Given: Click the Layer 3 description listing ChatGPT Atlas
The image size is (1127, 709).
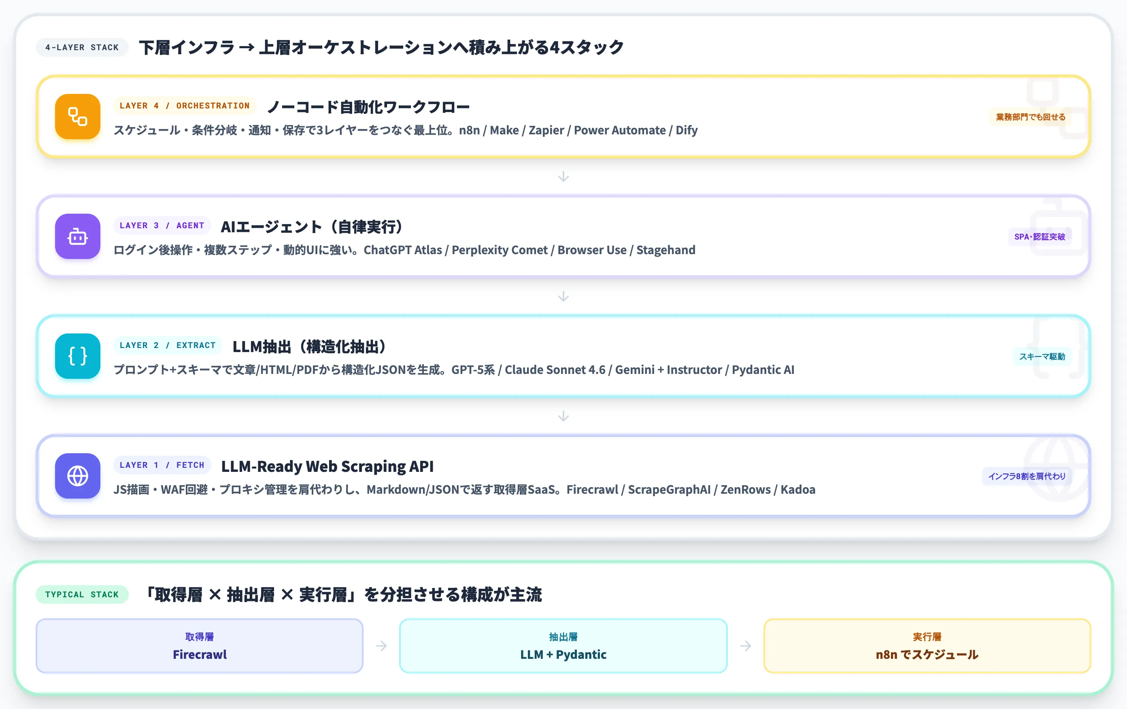Looking at the screenshot, I should coord(404,250).
